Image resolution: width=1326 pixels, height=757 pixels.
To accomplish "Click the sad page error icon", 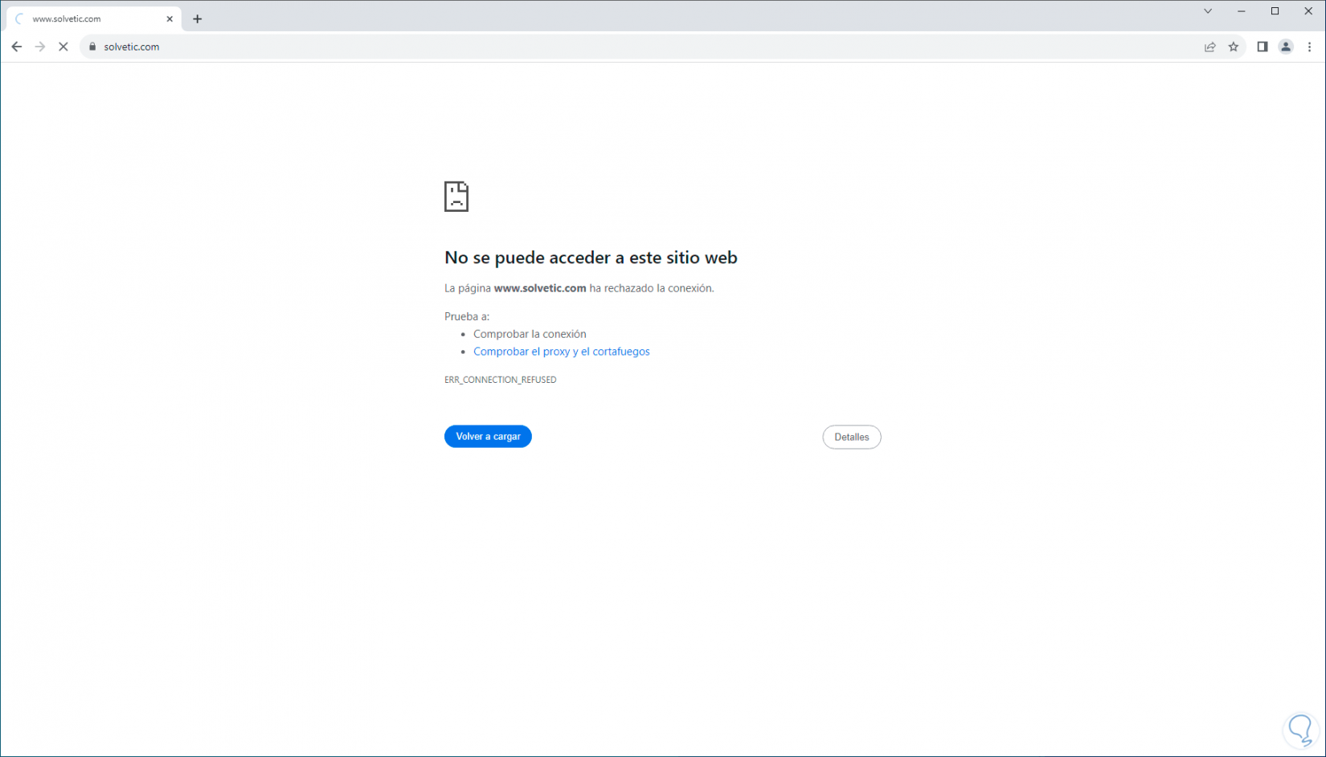I will (x=456, y=197).
